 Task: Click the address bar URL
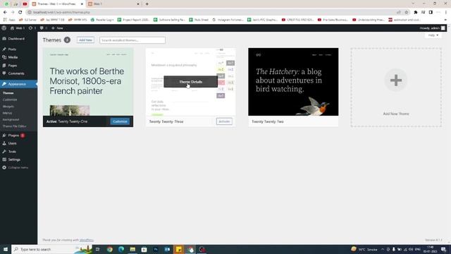click(61, 13)
